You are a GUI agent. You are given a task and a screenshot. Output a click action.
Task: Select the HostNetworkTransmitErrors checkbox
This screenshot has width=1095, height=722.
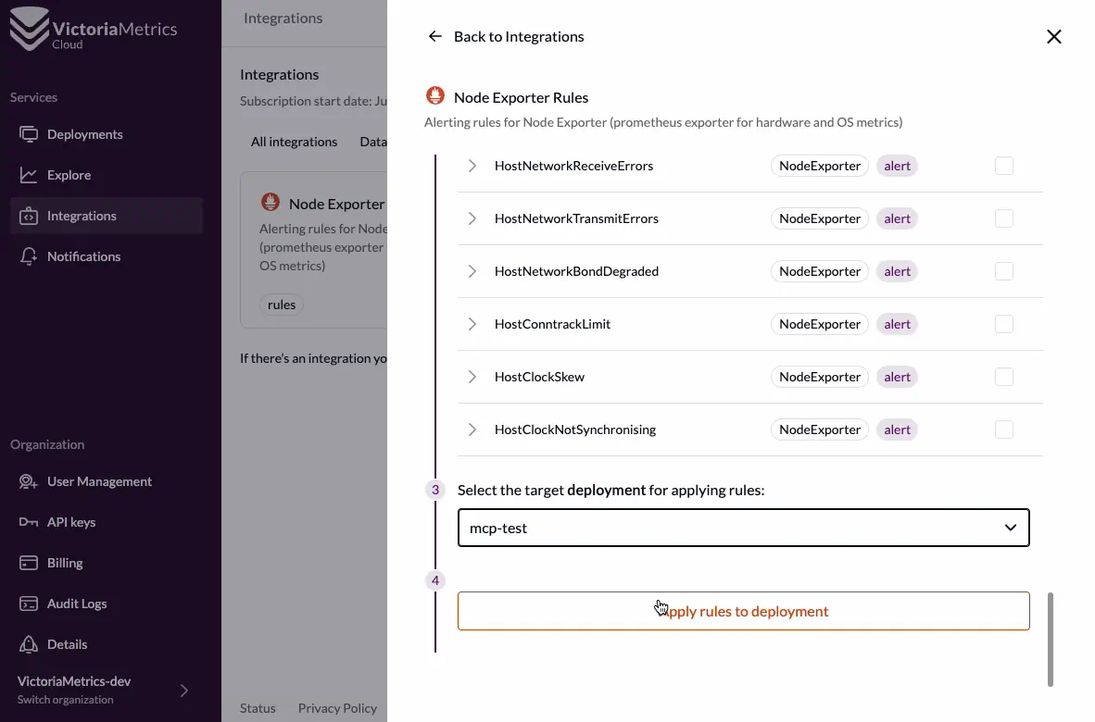(1003, 218)
